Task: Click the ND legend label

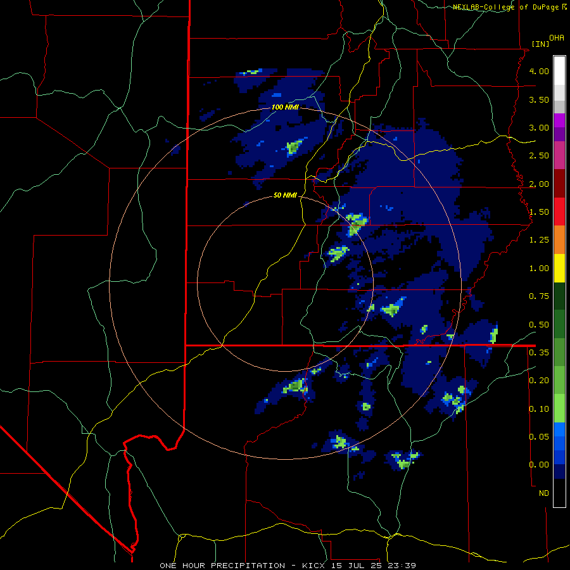Action: point(544,493)
